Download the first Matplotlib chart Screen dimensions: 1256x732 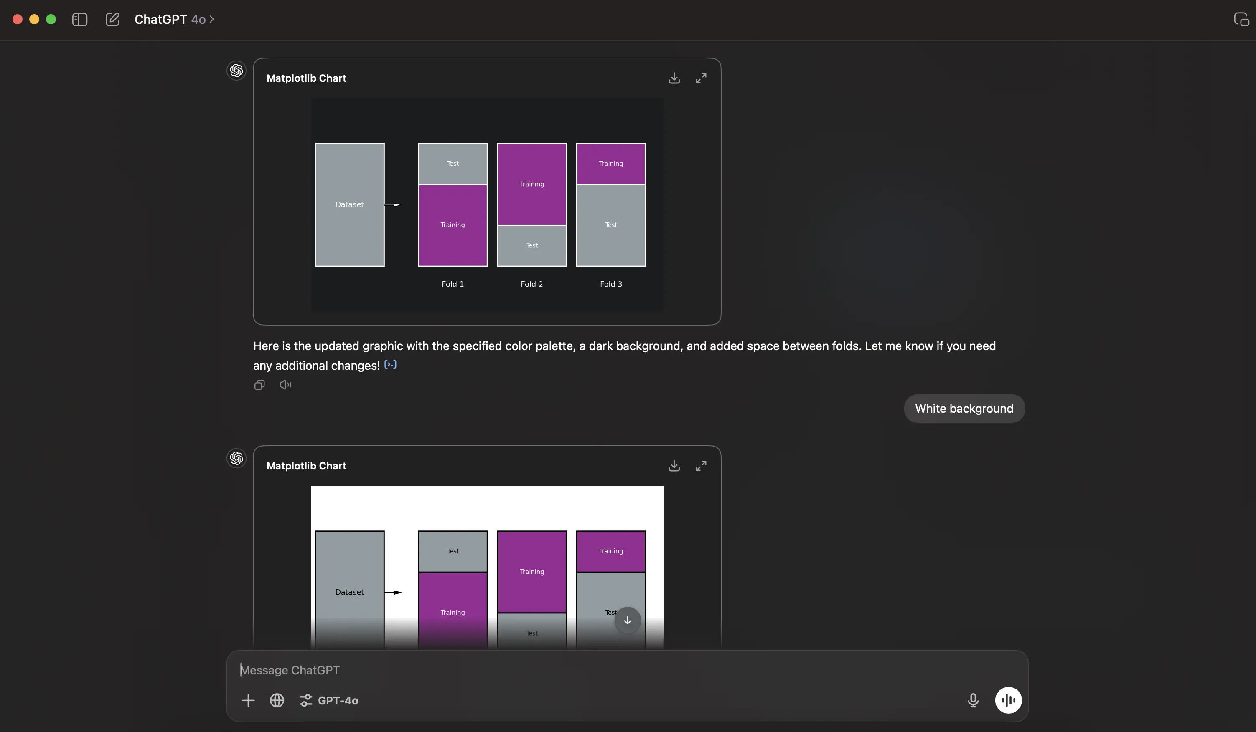(674, 78)
